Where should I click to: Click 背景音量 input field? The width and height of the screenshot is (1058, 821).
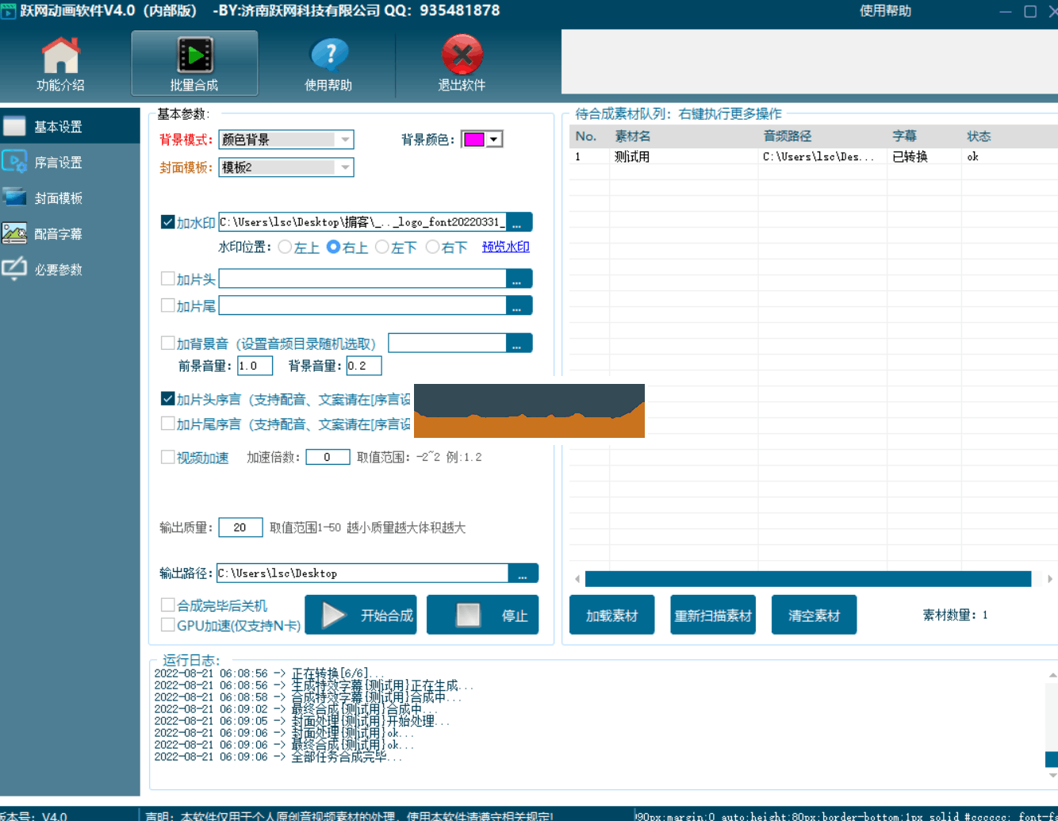tap(364, 366)
